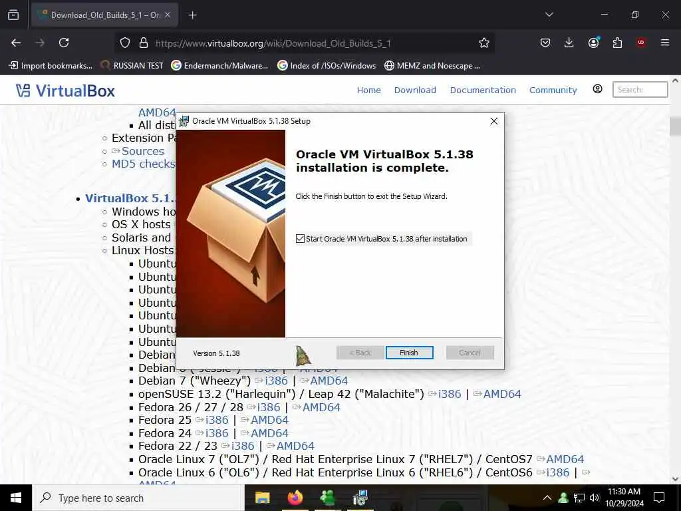Open the Windows Start menu
Screen dimensions: 681x511
pyautogui.click(x=16, y=498)
